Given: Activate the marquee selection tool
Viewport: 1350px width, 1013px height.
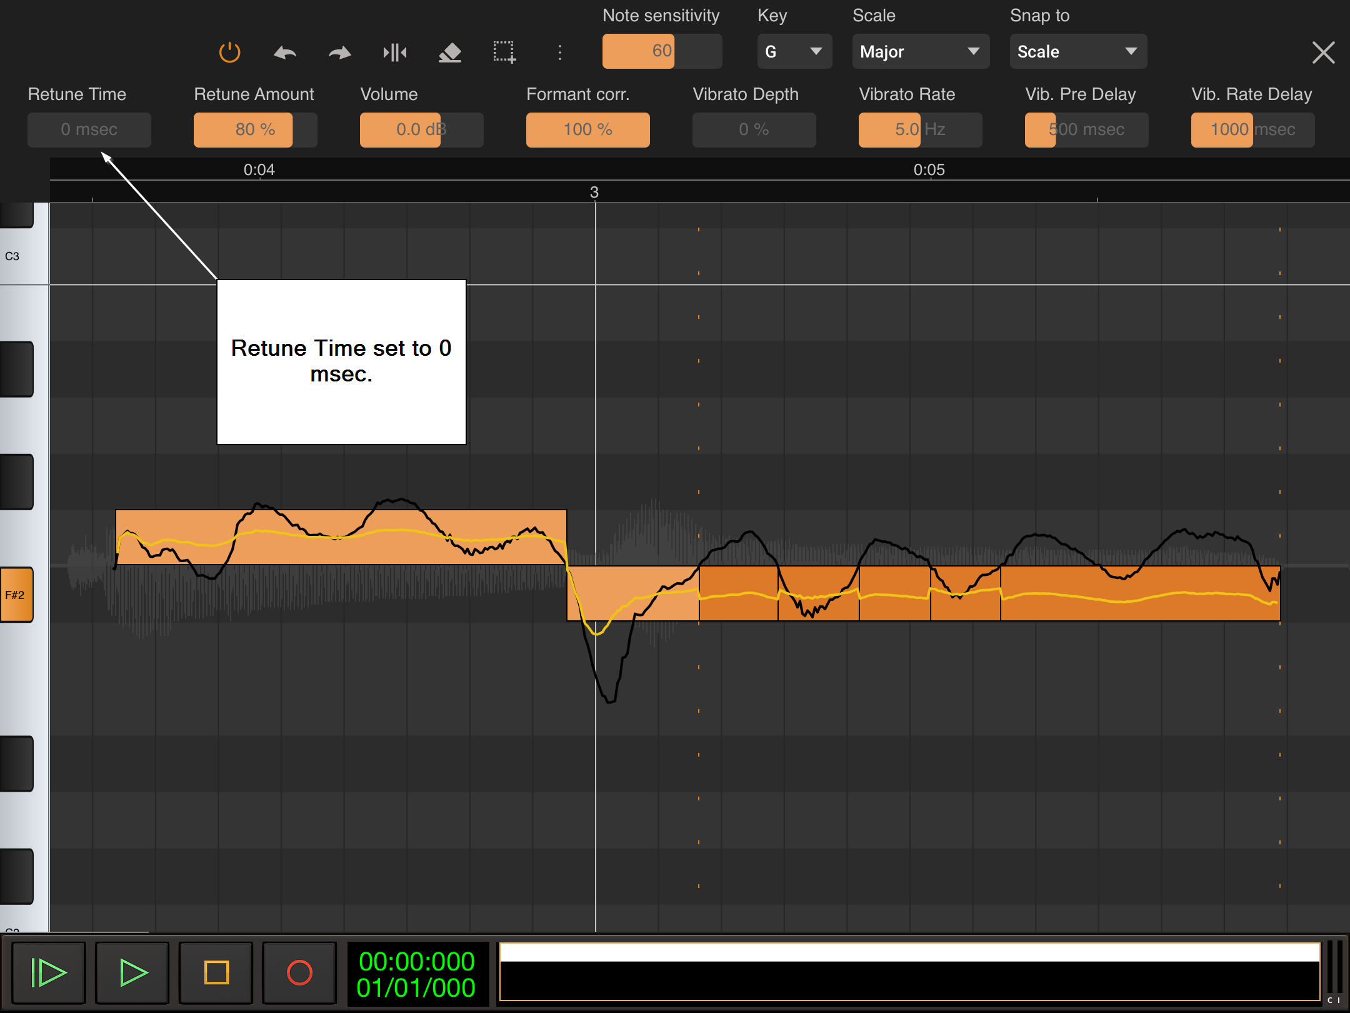Looking at the screenshot, I should (504, 53).
